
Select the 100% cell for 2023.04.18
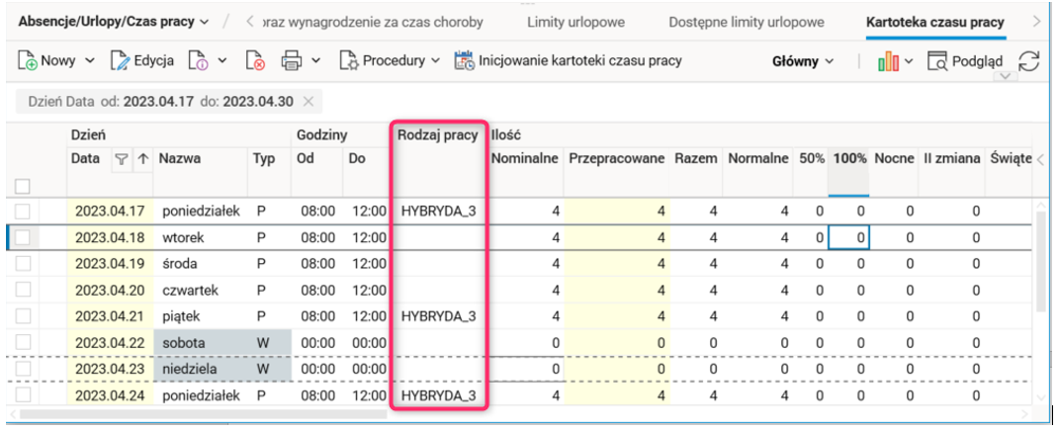click(x=849, y=237)
